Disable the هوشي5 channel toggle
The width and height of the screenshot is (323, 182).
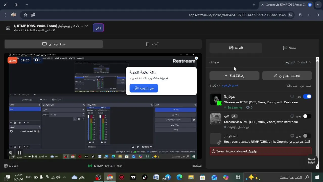307,96
